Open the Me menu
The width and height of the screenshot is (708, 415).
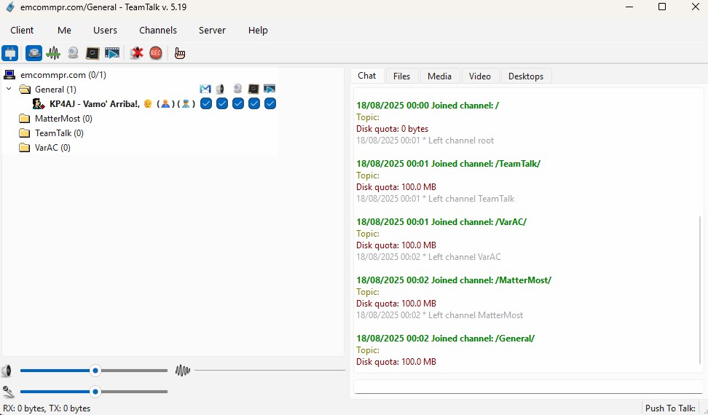[64, 31]
